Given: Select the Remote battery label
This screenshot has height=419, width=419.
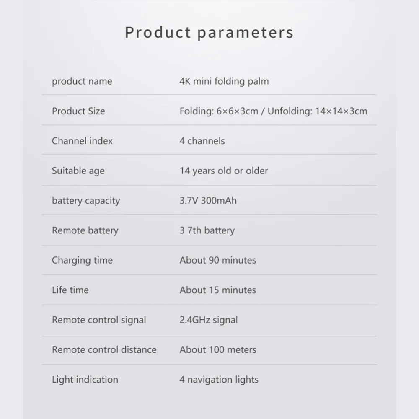Looking at the screenshot, I should point(85,230).
